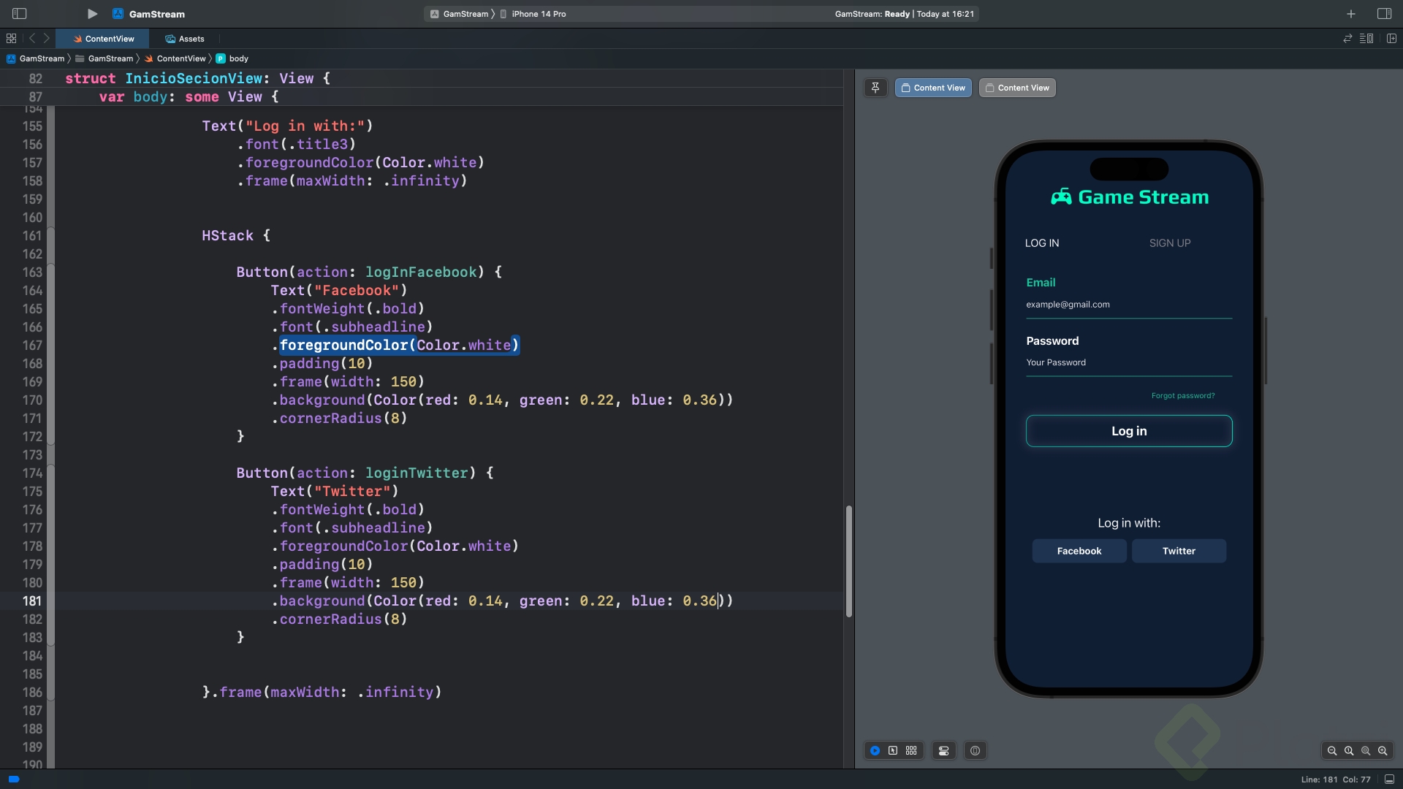Click the second Content View preview button

pyautogui.click(x=1017, y=88)
